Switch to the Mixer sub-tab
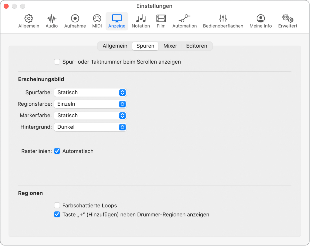Viewport: 310px width, 246px height. pyautogui.click(x=170, y=46)
